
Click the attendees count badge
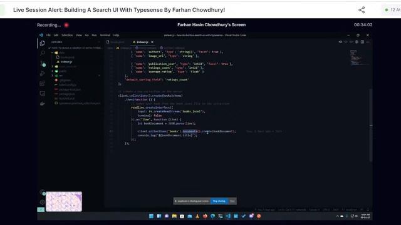point(392,10)
